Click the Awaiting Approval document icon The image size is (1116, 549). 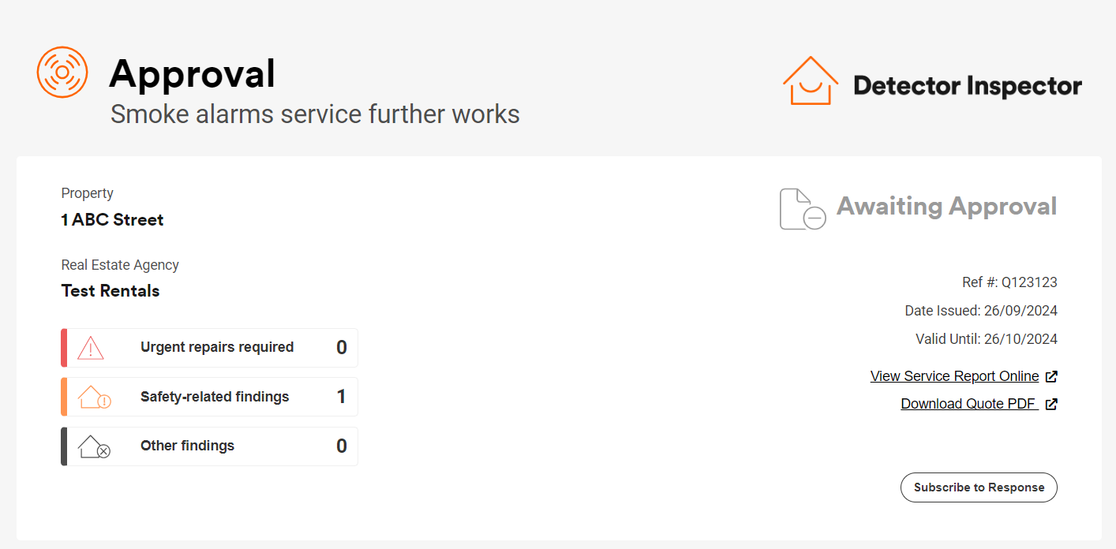tap(801, 209)
